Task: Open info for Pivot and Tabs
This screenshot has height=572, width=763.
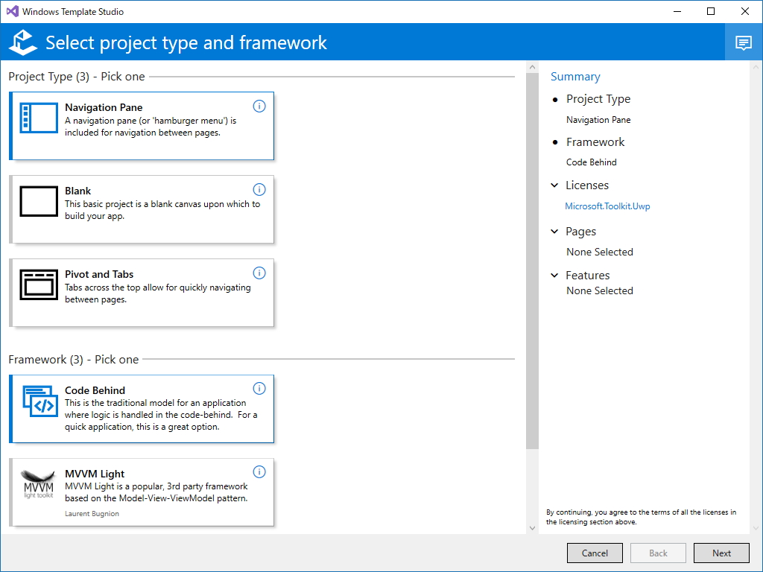Action: (x=259, y=273)
